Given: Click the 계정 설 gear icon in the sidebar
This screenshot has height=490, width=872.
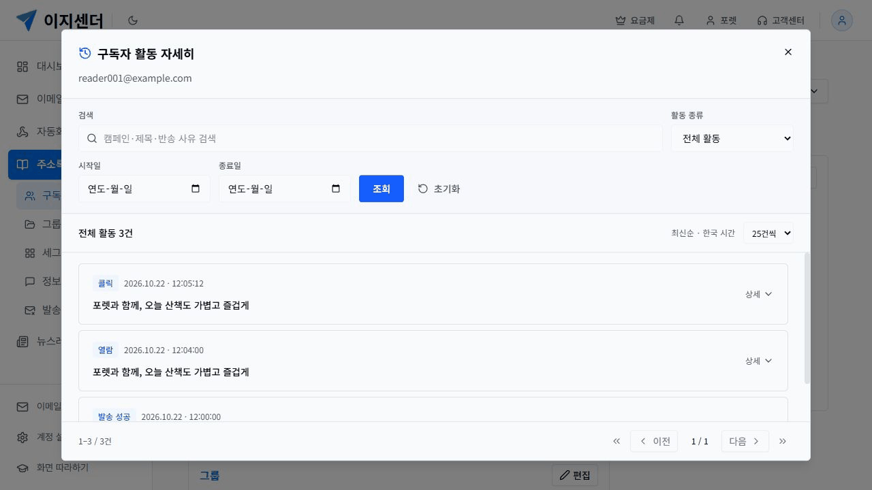Looking at the screenshot, I should click(22, 437).
